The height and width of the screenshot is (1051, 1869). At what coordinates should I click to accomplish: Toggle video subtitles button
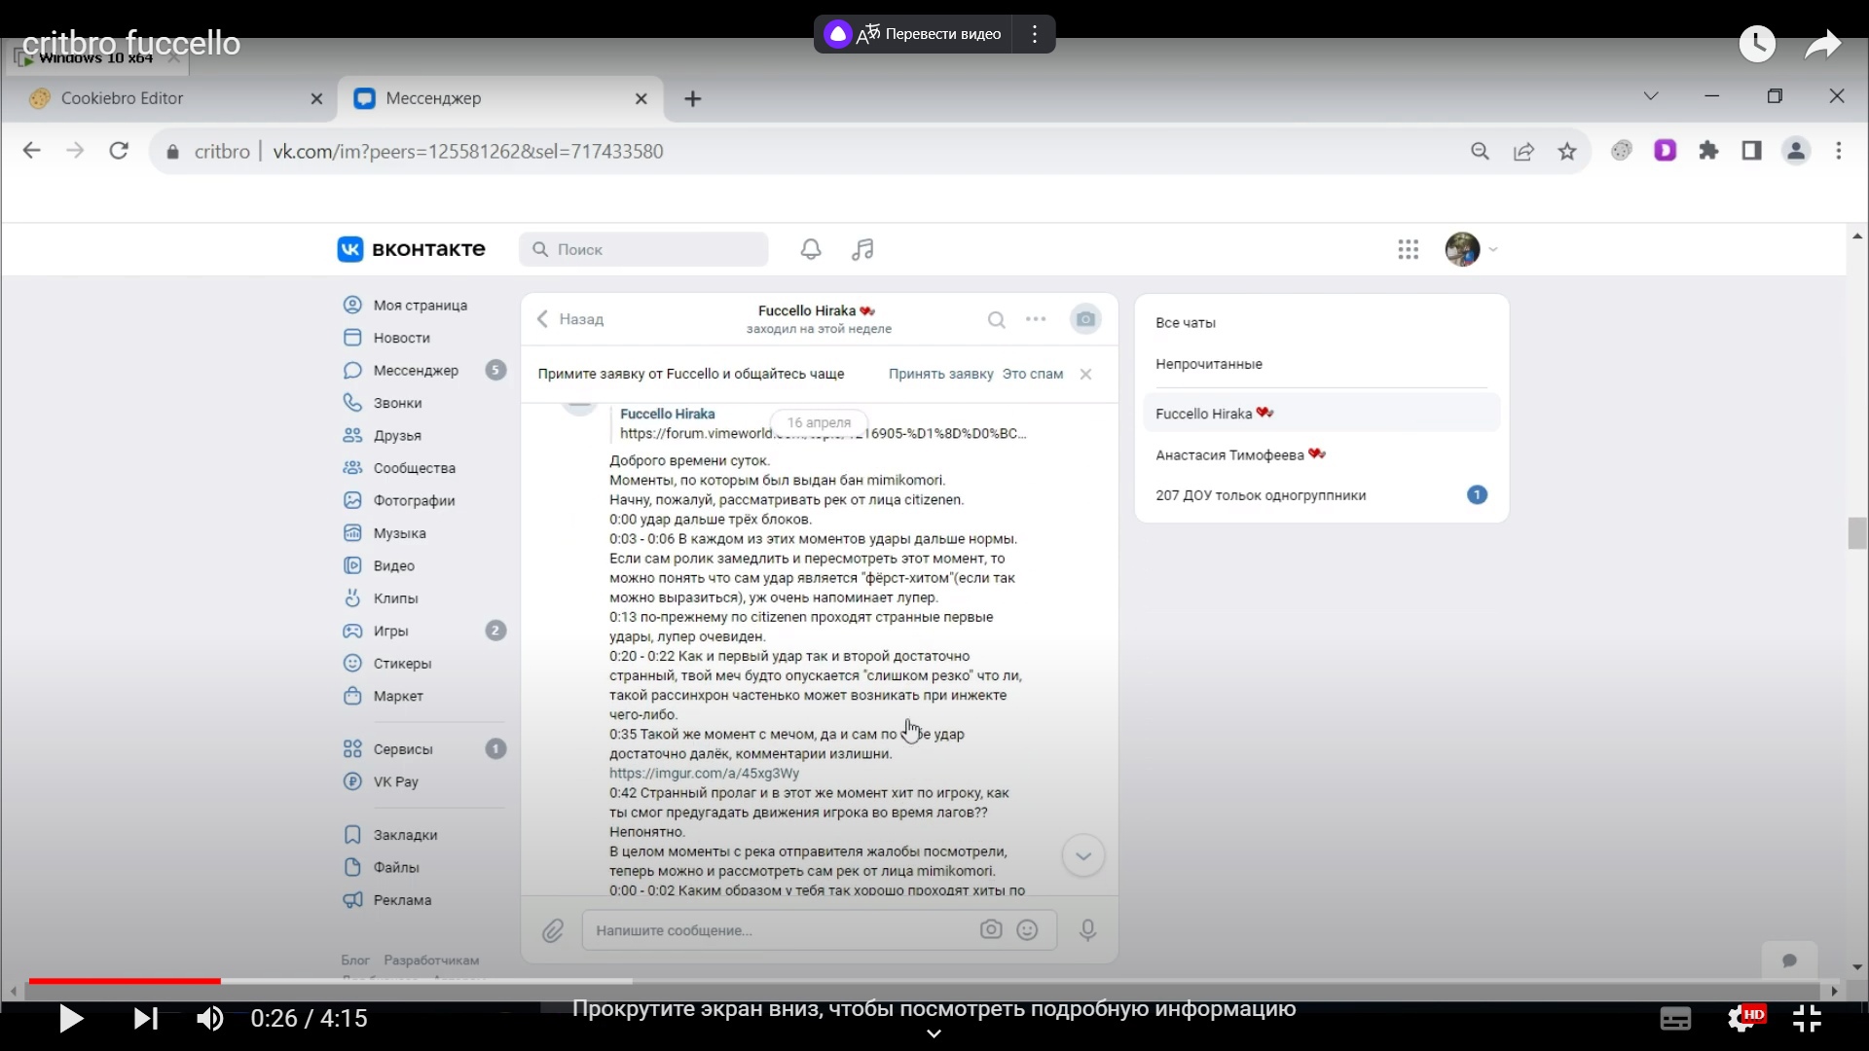click(1674, 1019)
